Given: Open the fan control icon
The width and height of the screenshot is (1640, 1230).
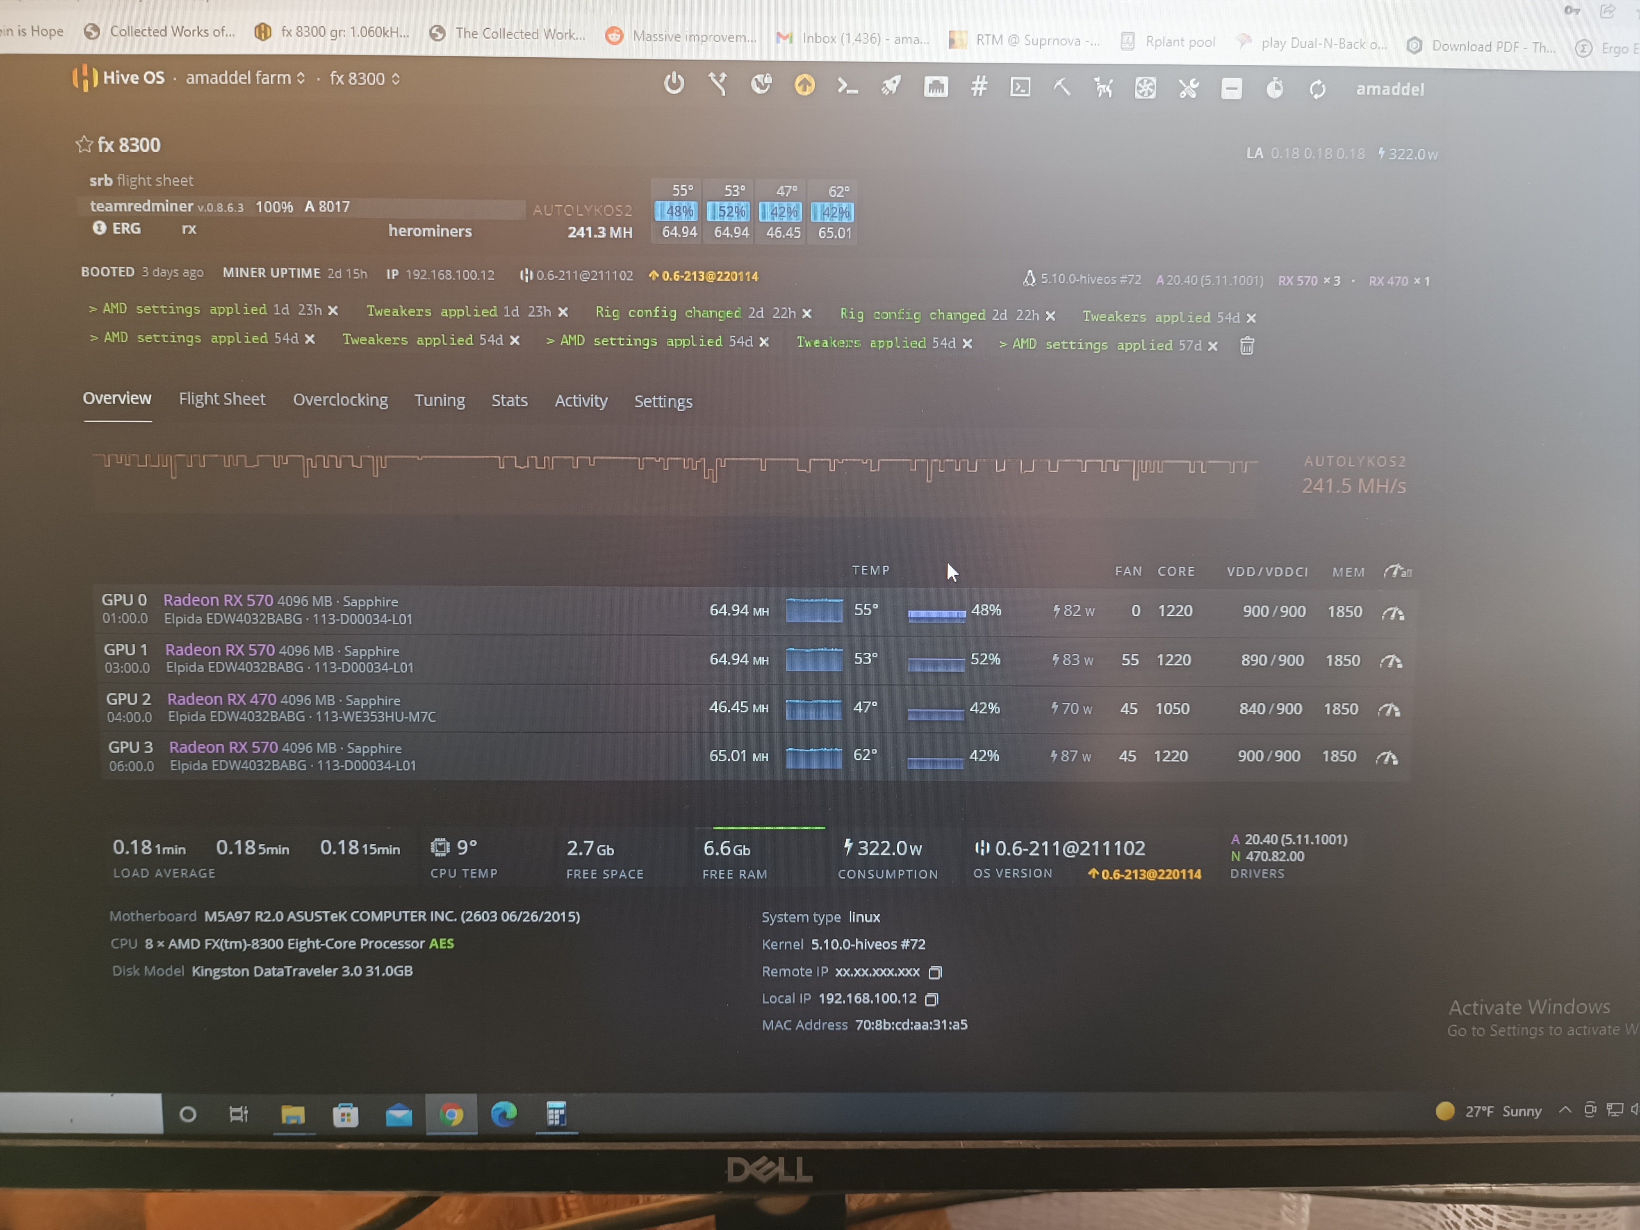Looking at the screenshot, I should tap(1146, 89).
